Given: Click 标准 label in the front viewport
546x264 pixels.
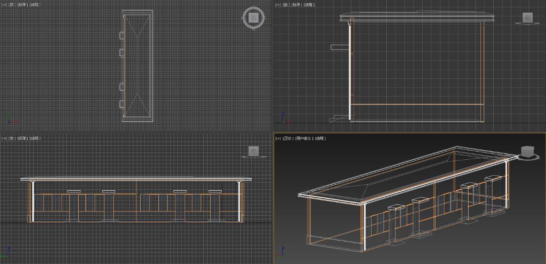Looking at the screenshot, I should tap(297, 5).
